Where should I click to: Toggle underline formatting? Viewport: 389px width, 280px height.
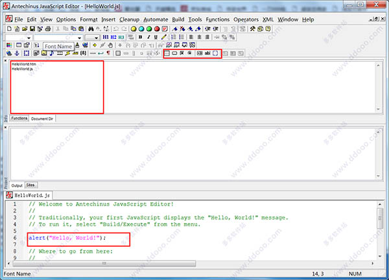(x=156, y=37)
